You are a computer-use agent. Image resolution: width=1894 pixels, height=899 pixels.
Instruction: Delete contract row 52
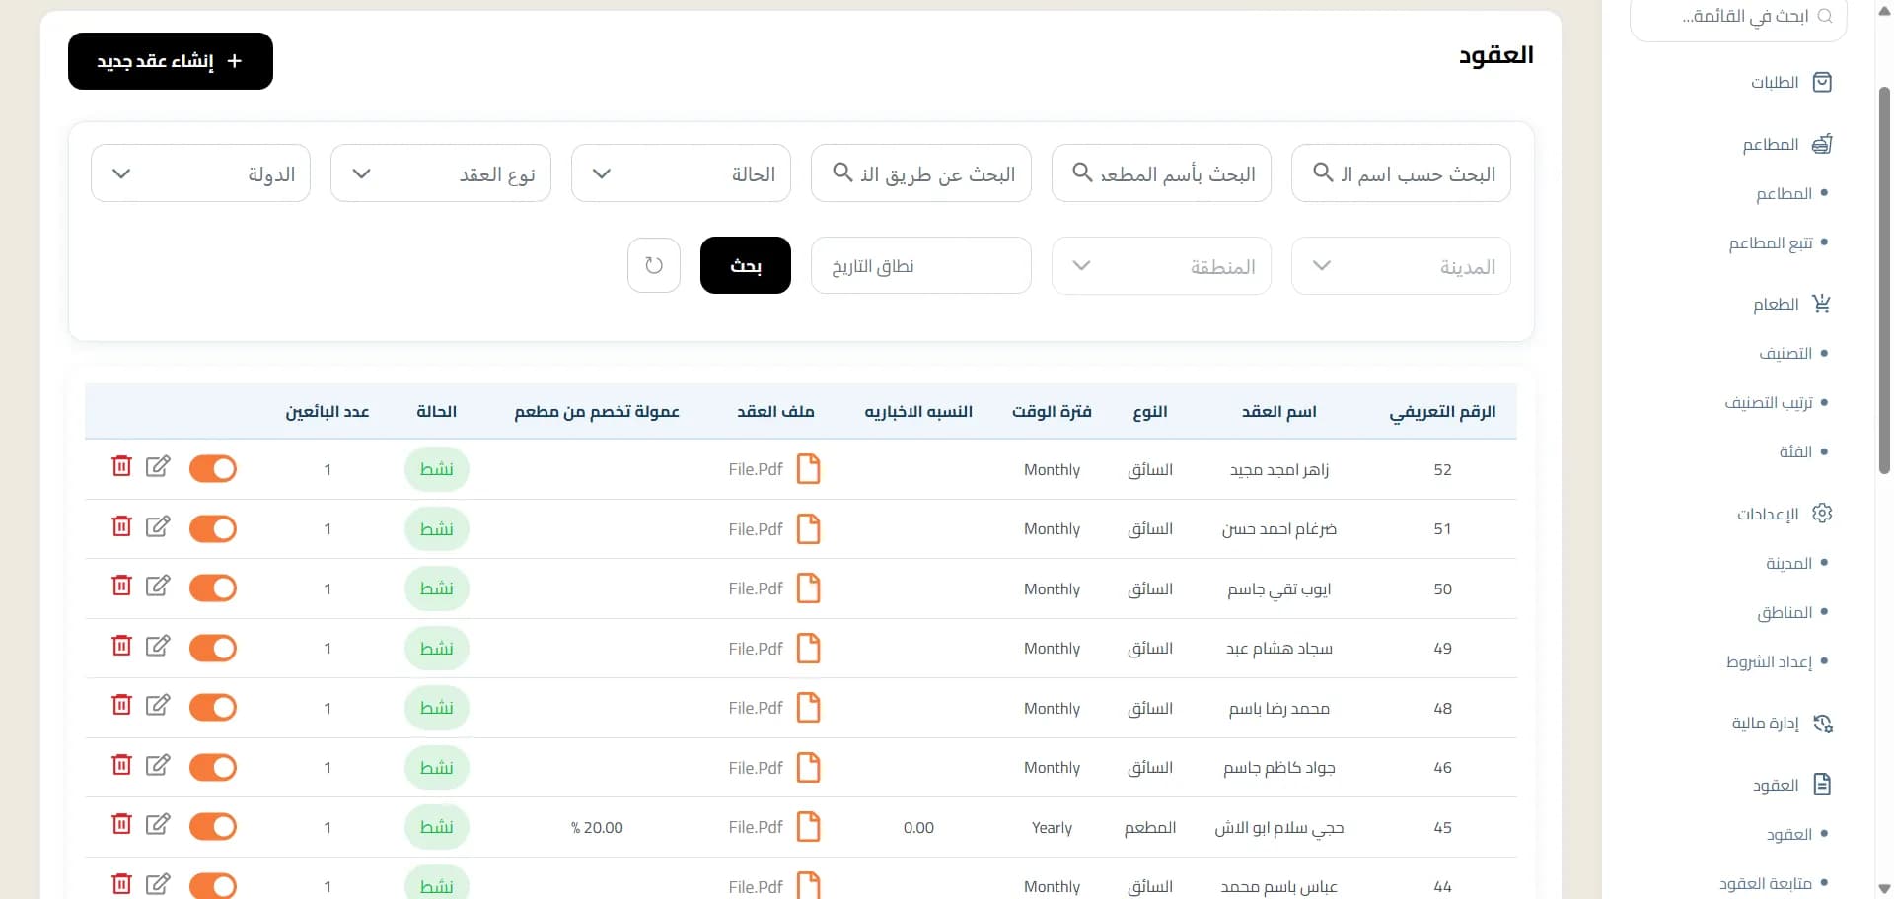121,466
